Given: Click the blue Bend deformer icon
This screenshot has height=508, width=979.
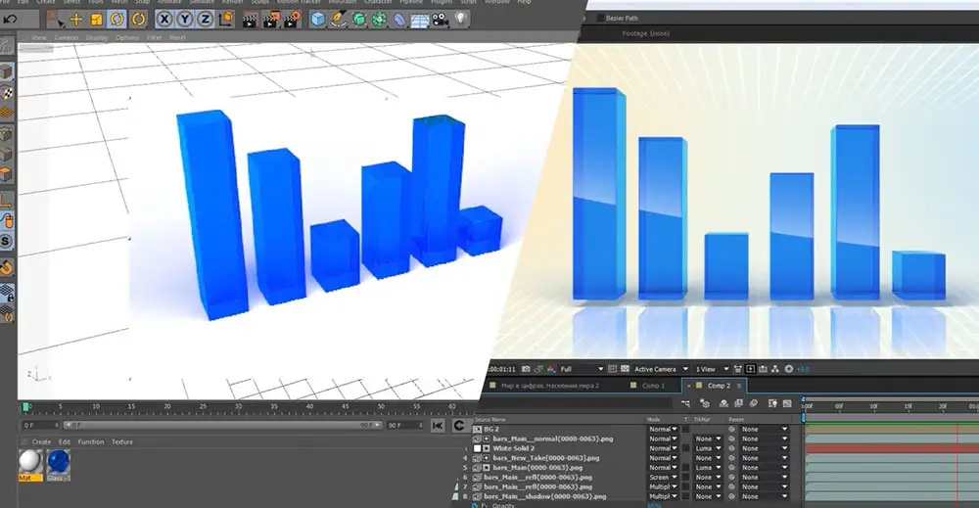Looking at the screenshot, I should pyautogui.click(x=399, y=20).
